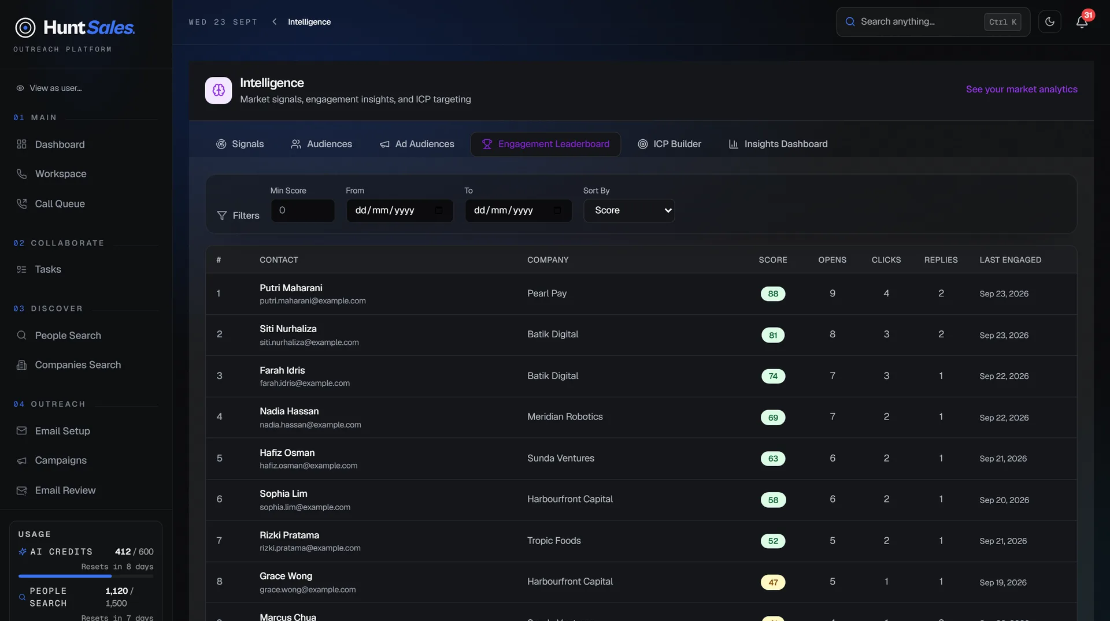
Task: Click the Email Review icon
Action: point(21,490)
